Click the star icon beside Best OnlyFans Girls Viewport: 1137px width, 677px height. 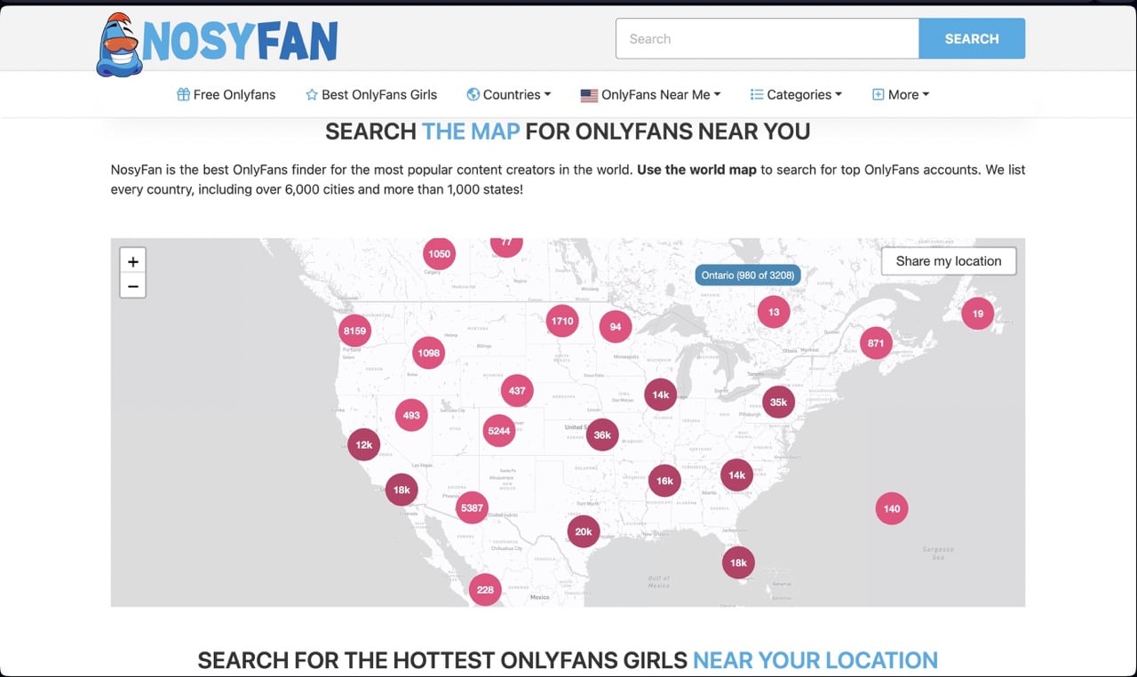[312, 94]
